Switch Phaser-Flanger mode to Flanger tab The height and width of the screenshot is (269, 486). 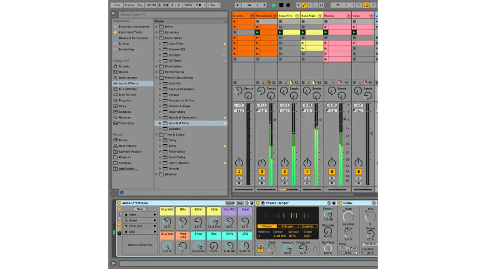287,226
